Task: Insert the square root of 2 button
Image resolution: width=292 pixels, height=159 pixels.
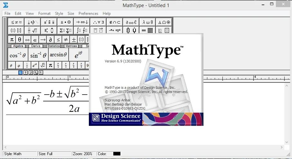Action: pyautogui.click(x=42, y=65)
